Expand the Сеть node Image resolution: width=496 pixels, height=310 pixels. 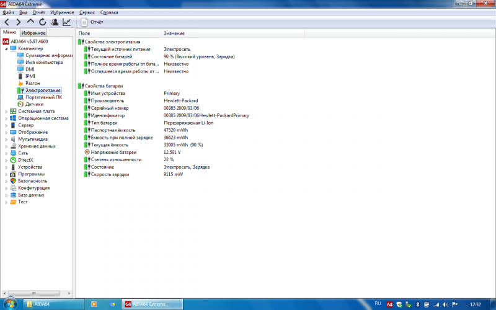(x=6, y=153)
